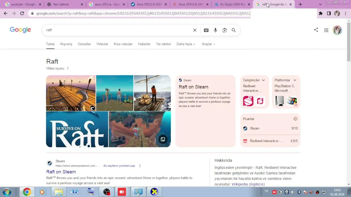Image resolution: width=351 pixels, height=197 pixels.
Task: Select the Tümü search tab
Action: pos(50,44)
